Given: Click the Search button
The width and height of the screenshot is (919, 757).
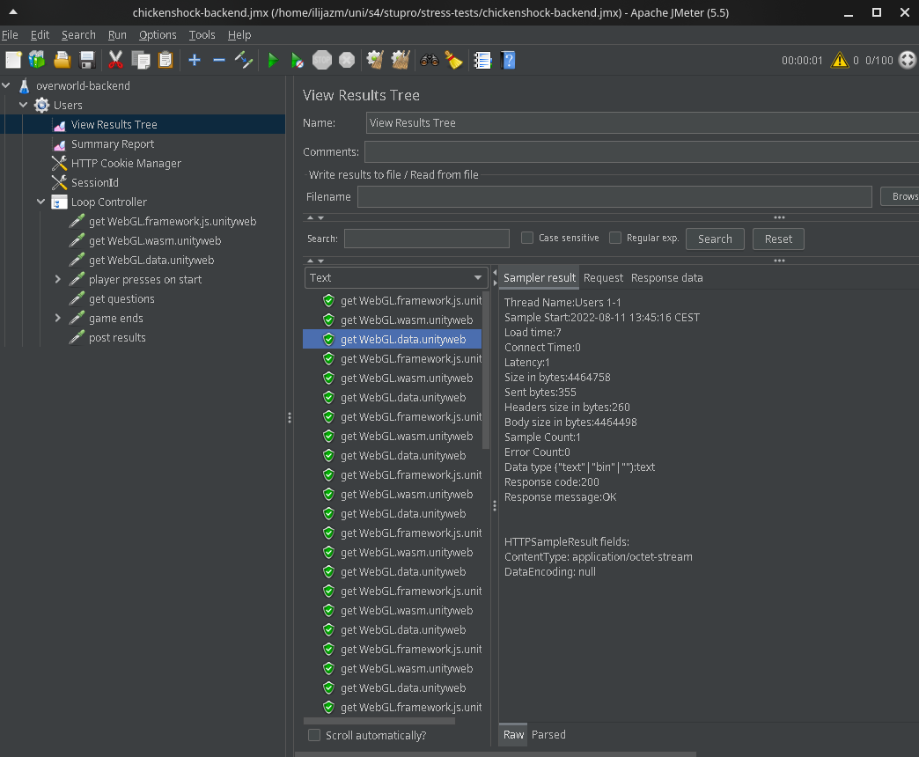Looking at the screenshot, I should pos(715,239).
